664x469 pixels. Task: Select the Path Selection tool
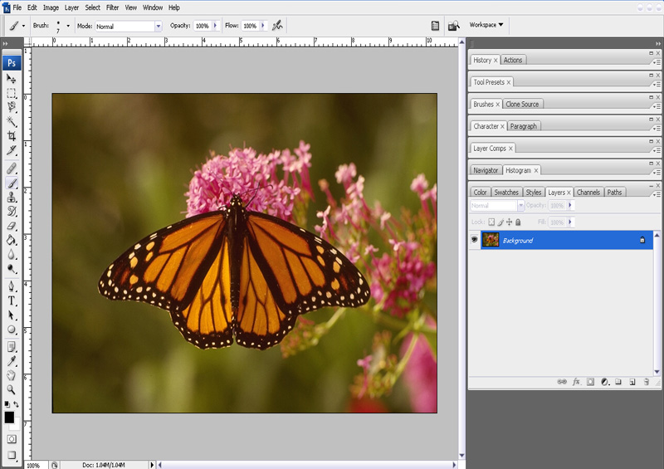click(12, 315)
